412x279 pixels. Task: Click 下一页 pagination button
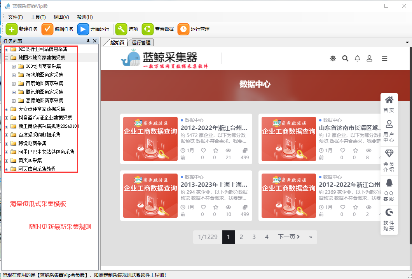[289, 237]
